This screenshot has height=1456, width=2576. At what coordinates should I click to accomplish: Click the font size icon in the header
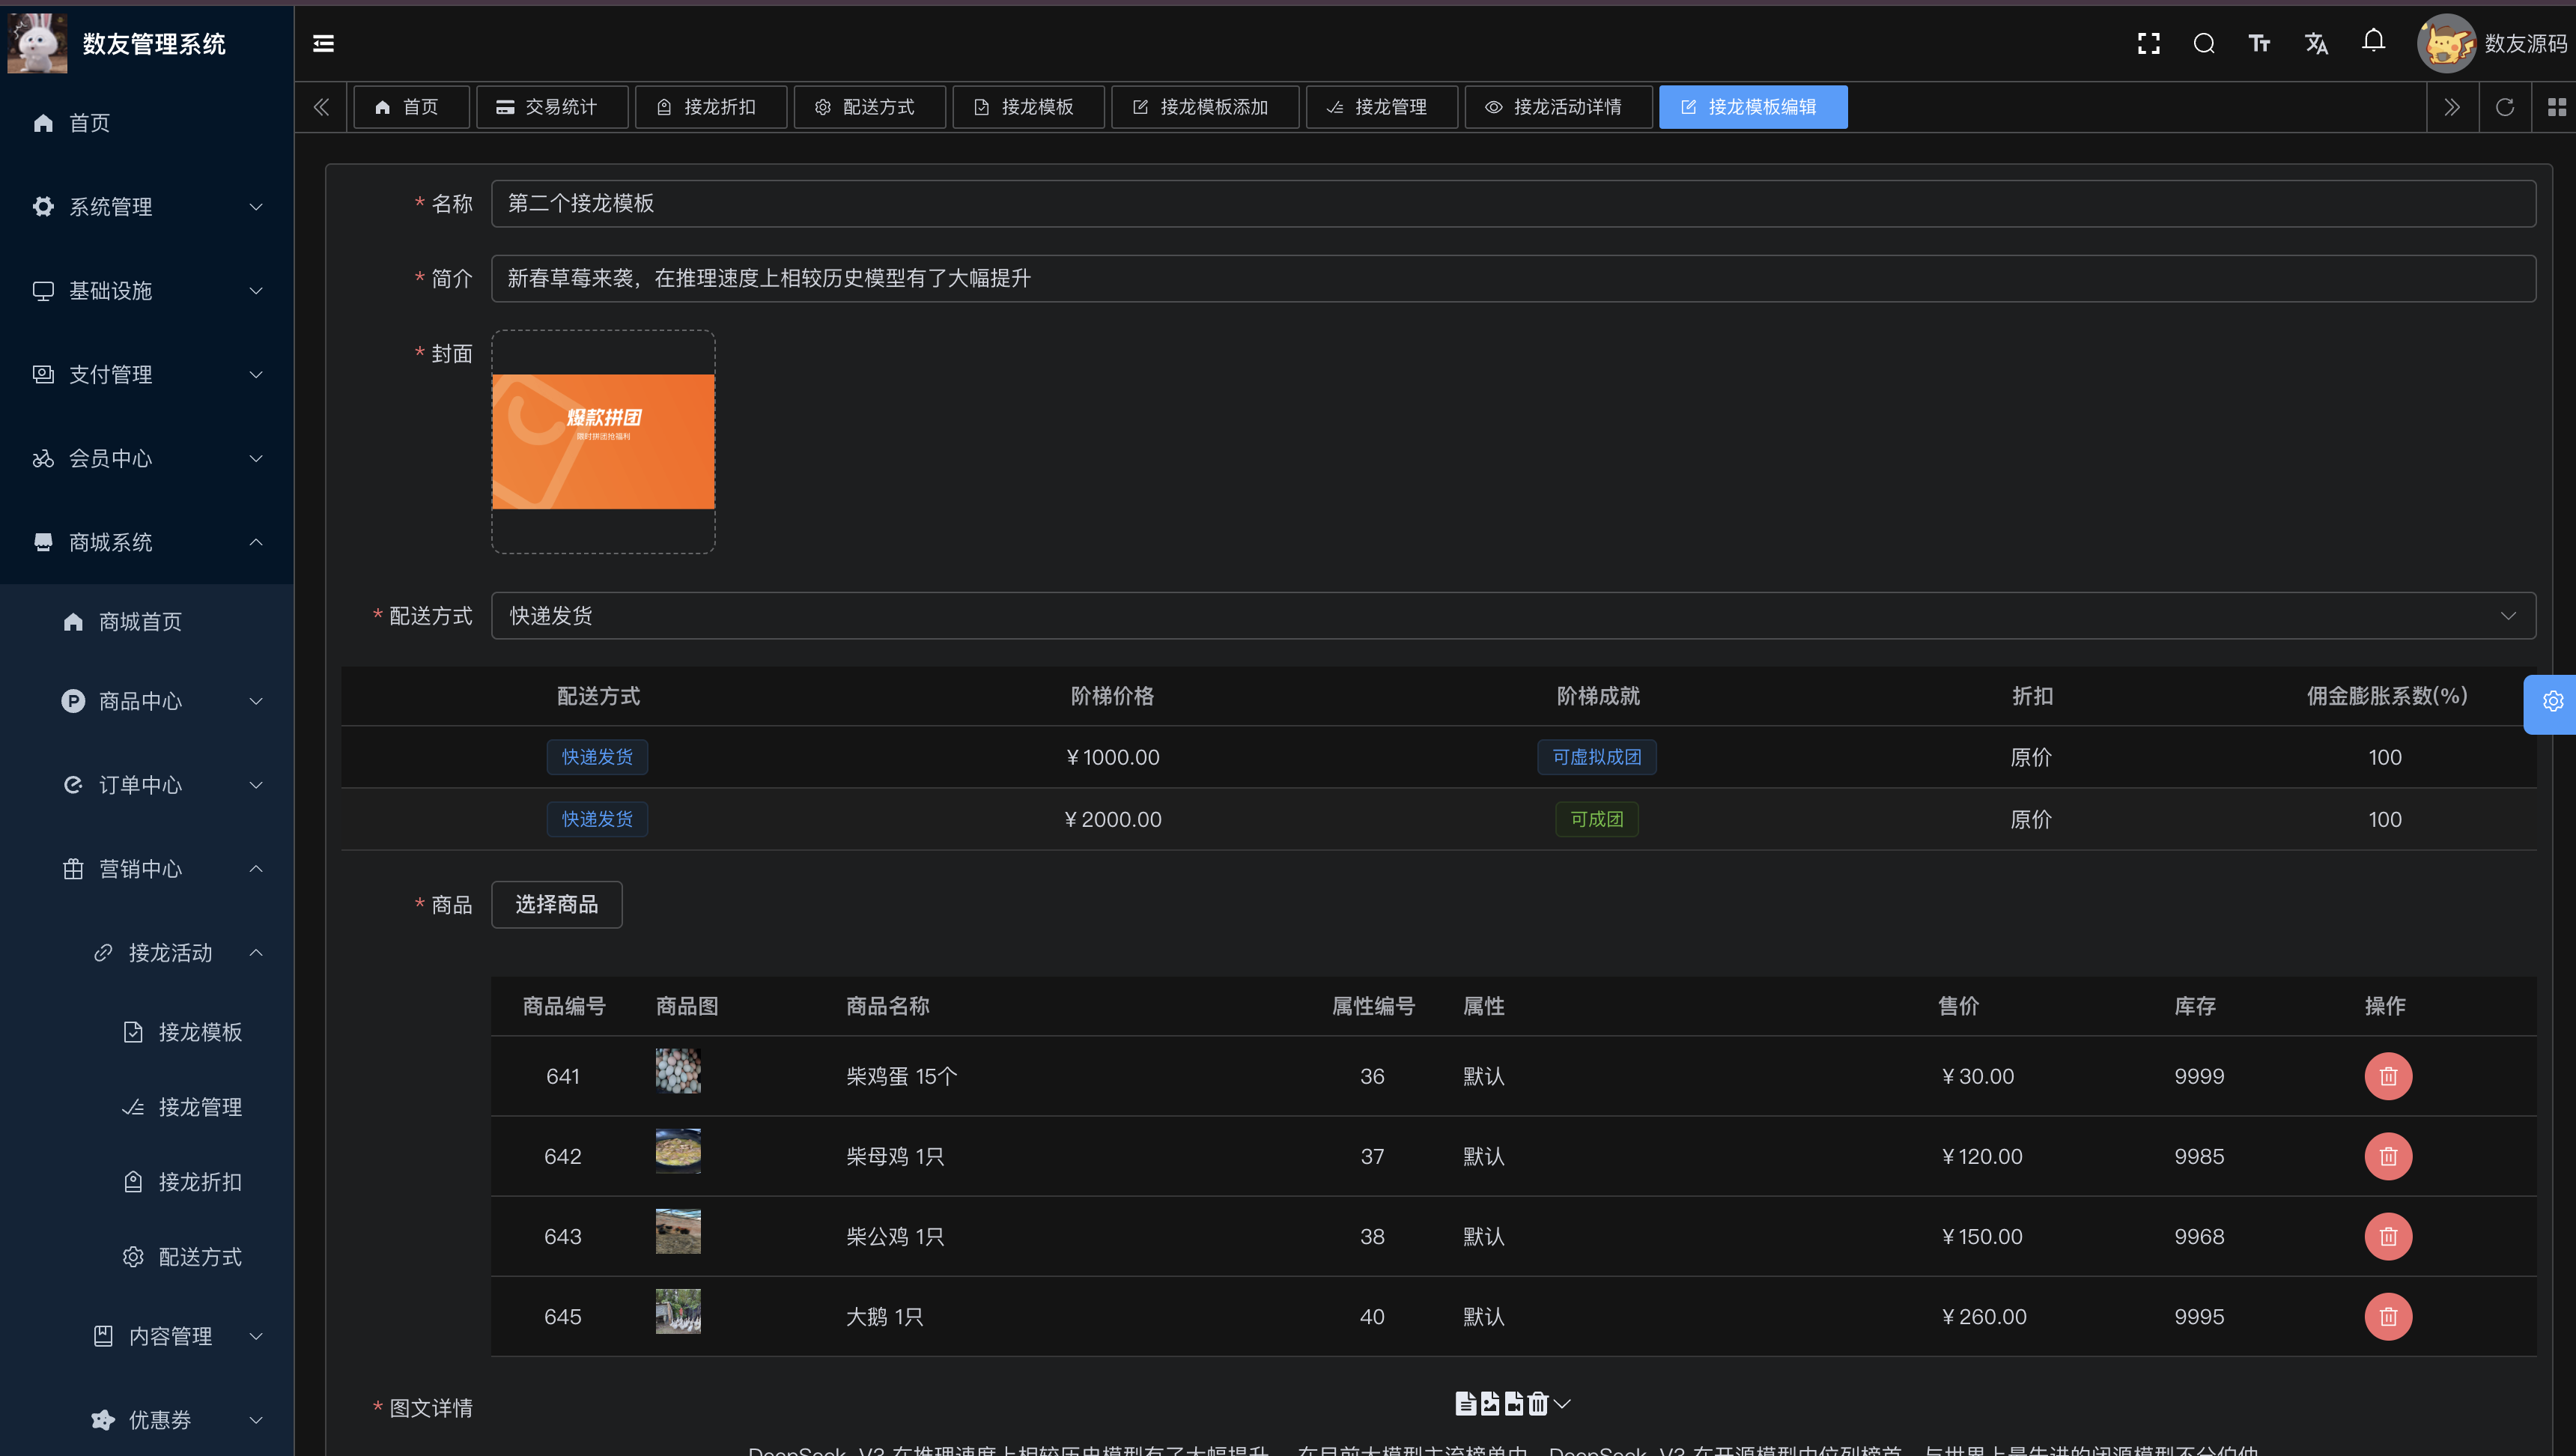(x=2259, y=43)
